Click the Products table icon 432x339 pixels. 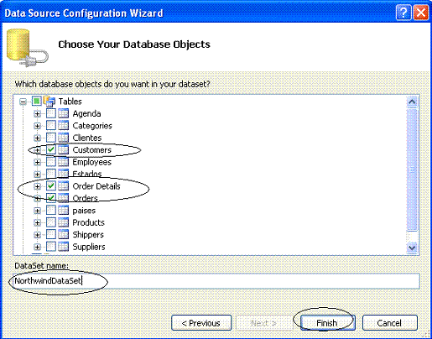64,222
